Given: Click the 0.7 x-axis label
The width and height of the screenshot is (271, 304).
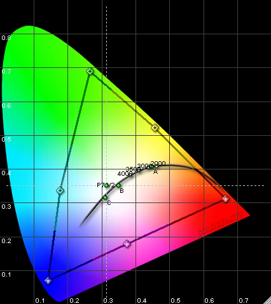Looking at the screenshot, I should [244, 300].
